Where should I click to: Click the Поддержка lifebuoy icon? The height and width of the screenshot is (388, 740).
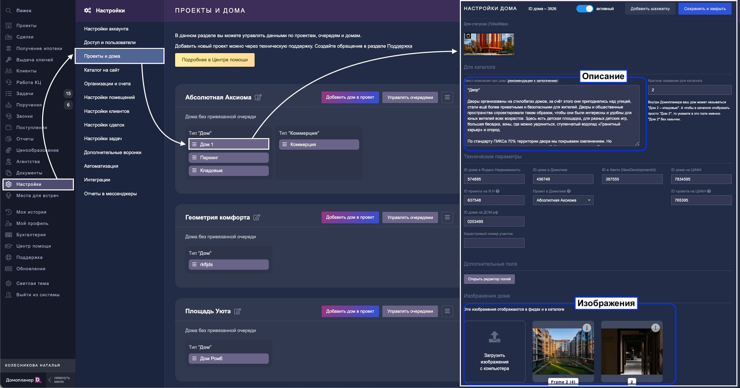9,257
